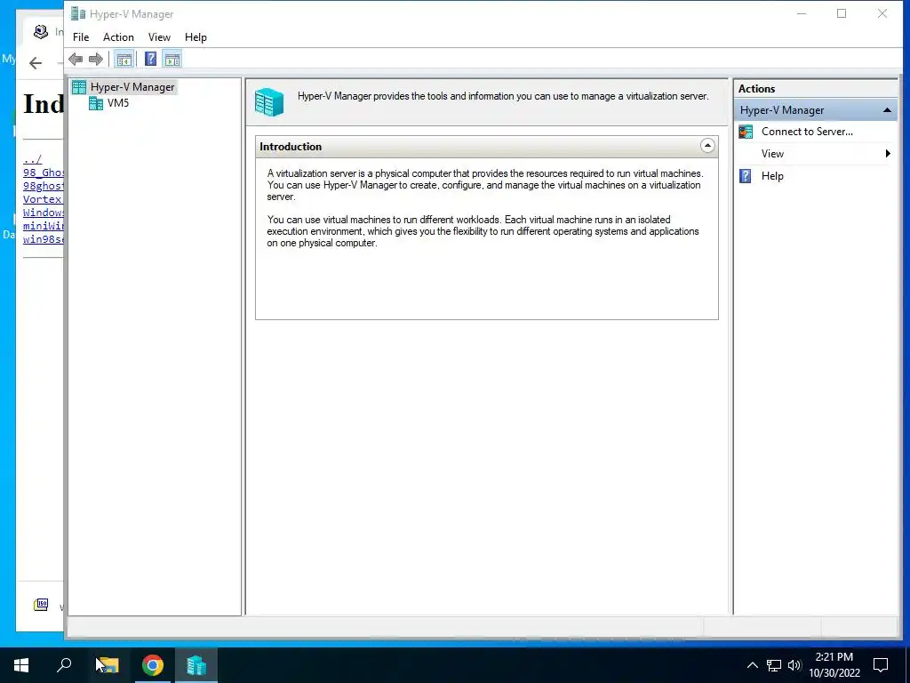Image resolution: width=910 pixels, height=683 pixels.
Task: Switch to Chrome on the taskbar
Action: pos(153,665)
